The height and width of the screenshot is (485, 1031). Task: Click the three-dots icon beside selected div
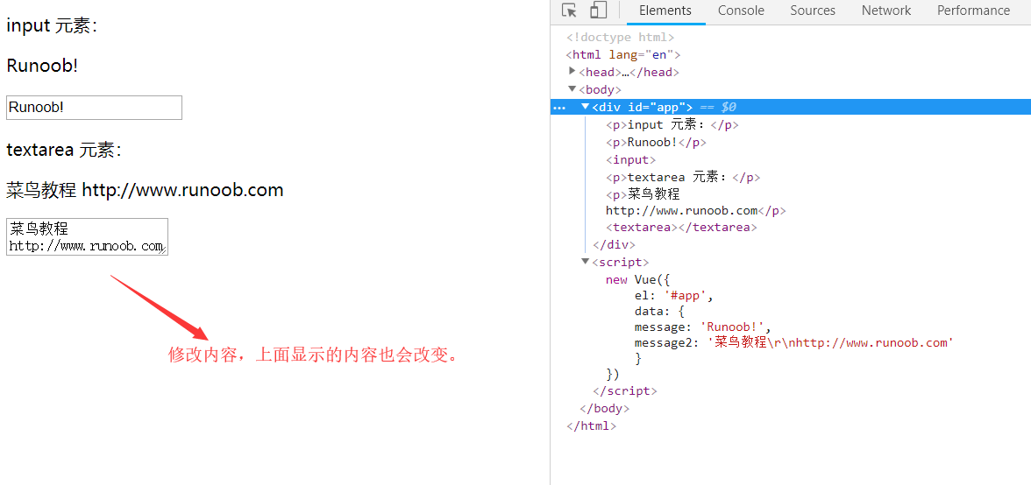point(559,108)
